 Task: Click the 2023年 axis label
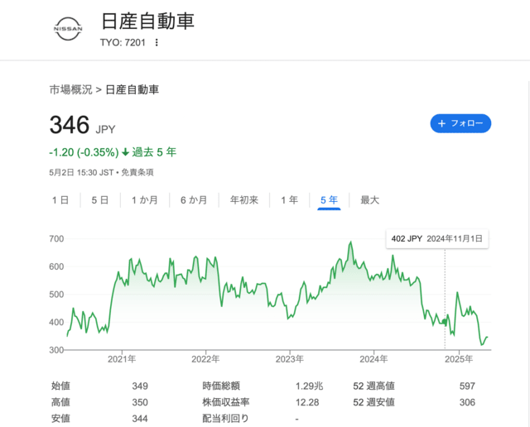289,359
